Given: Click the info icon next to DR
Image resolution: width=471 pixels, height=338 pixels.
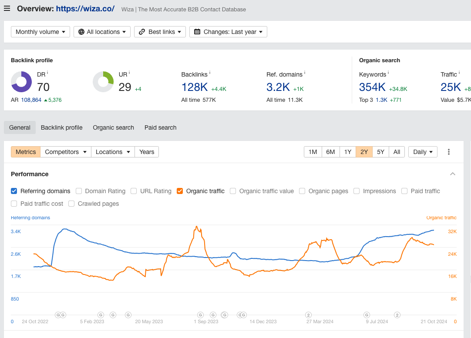Looking at the screenshot, I should [47, 73].
